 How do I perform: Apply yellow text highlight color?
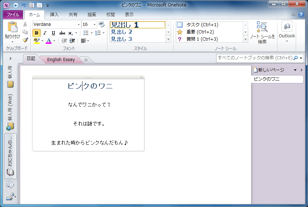[36, 41]
